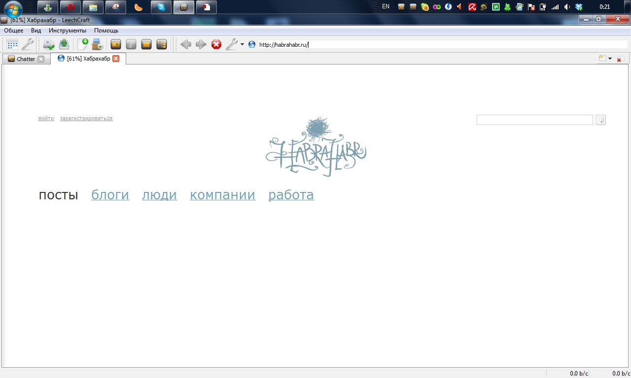Image resolution: width=631 pixels, height=378 pixels.
Task: Go forward with the right arrow button
Action: tap(201, 44)
